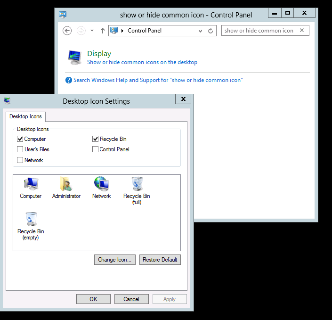Select the Computer icon in the preview list
Viewport: 332px width, 320px height.
pos(31,183)
